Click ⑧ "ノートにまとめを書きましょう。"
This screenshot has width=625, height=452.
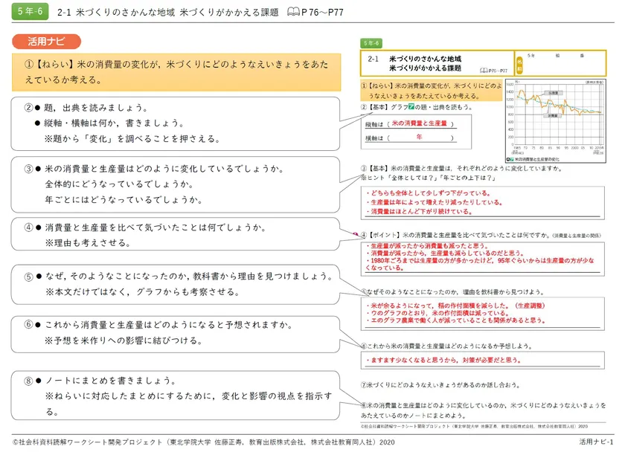pyautogui.click(x=111, y=381)
